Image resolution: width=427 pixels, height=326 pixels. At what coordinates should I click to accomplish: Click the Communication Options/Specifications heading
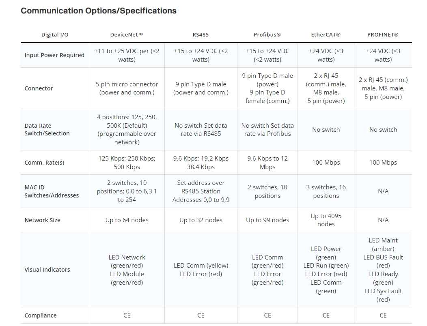point(99,11)
